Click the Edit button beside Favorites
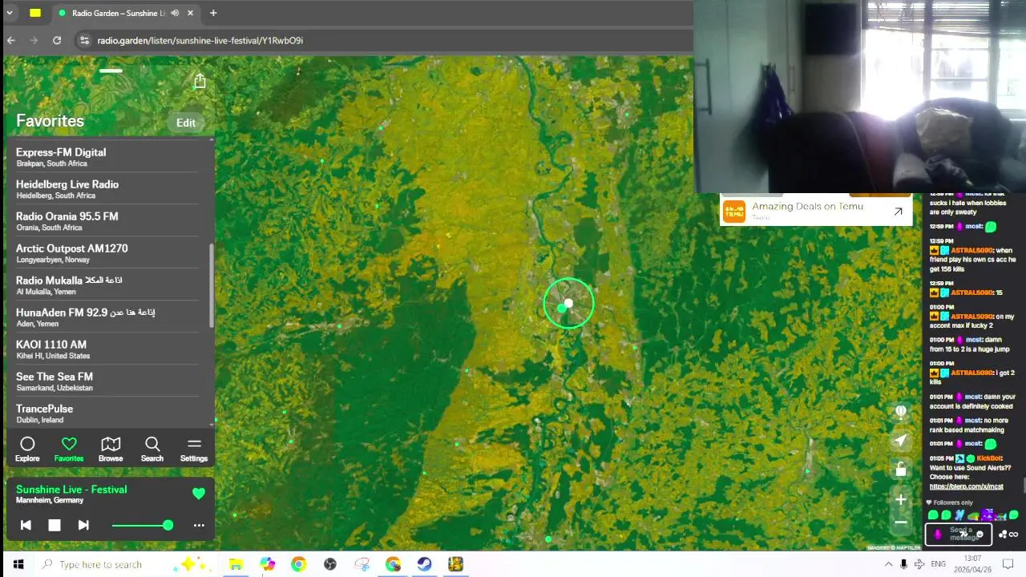 click(186, 123)
